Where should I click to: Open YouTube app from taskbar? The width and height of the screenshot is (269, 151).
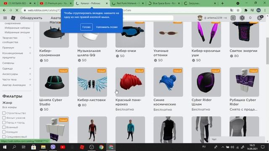63,147
